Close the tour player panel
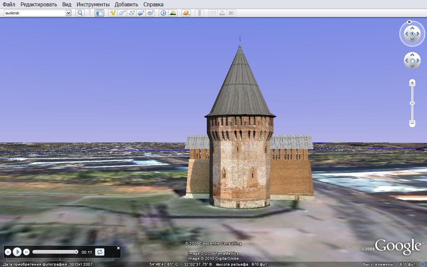This screenshot has width=427, height=267. click(x=118, y=248)
